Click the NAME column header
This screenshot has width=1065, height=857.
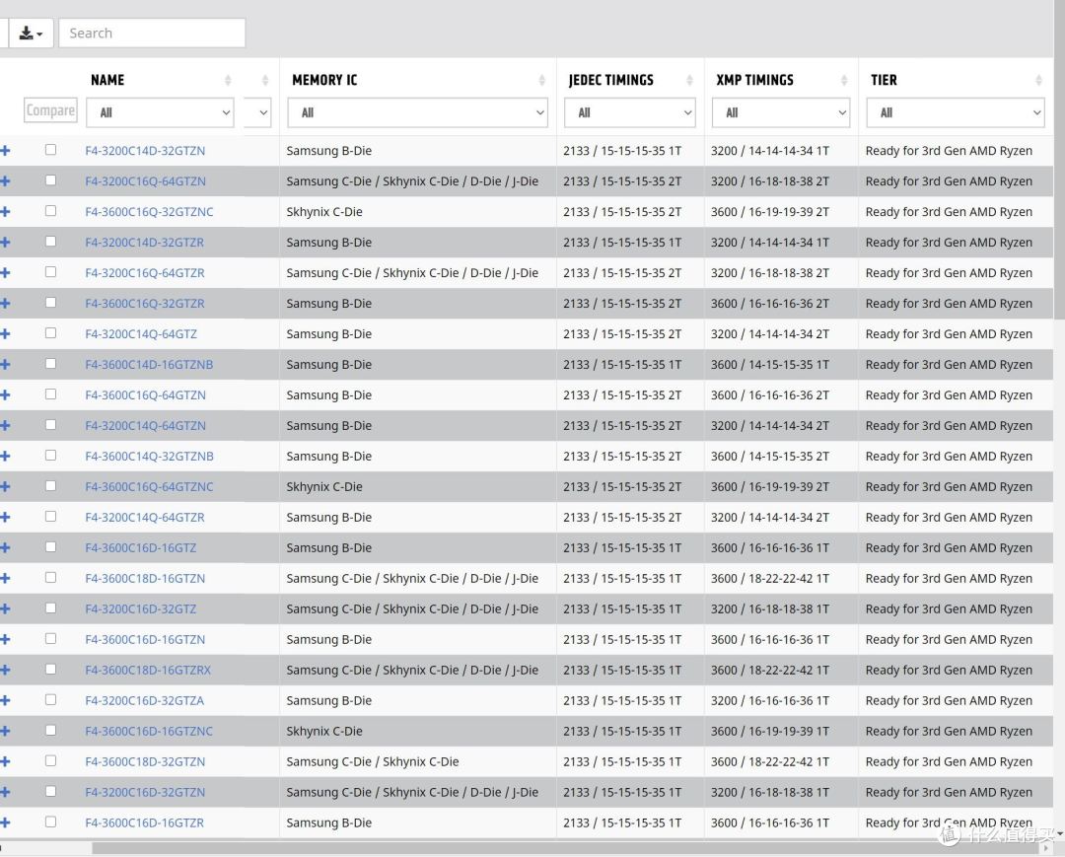pos(107,80)
